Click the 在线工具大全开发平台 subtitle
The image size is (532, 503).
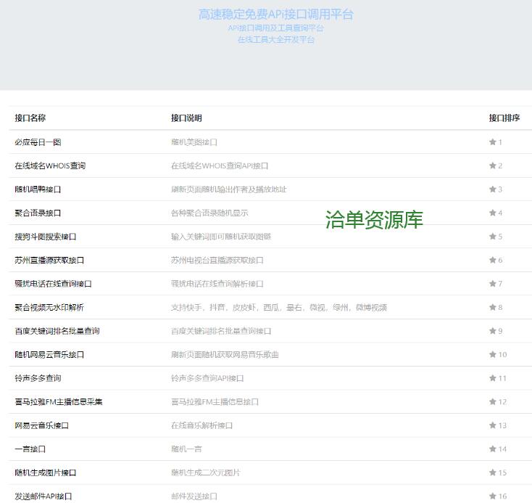(x=276, y=40)
